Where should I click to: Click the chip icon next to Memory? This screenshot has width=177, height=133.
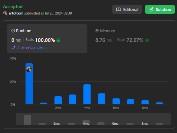97,31
